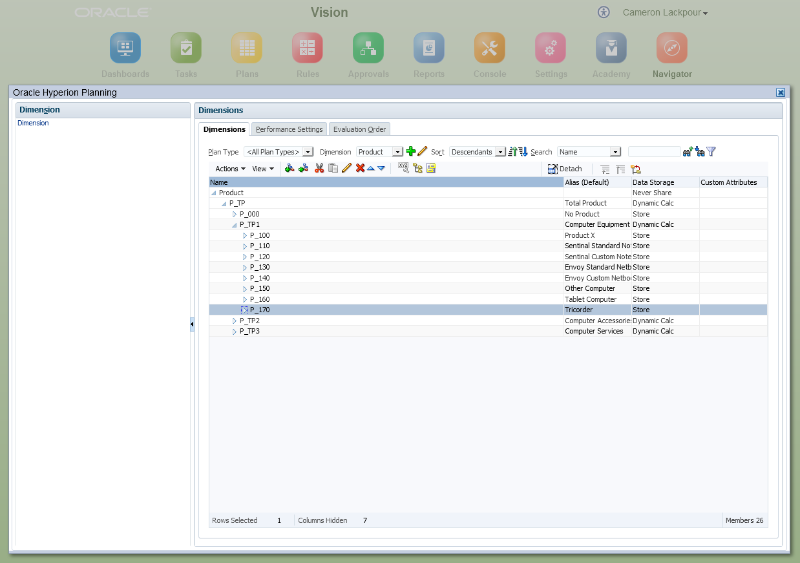Click the green plus Add Dimension icon

pyautogui.click(x=410, y=151)
